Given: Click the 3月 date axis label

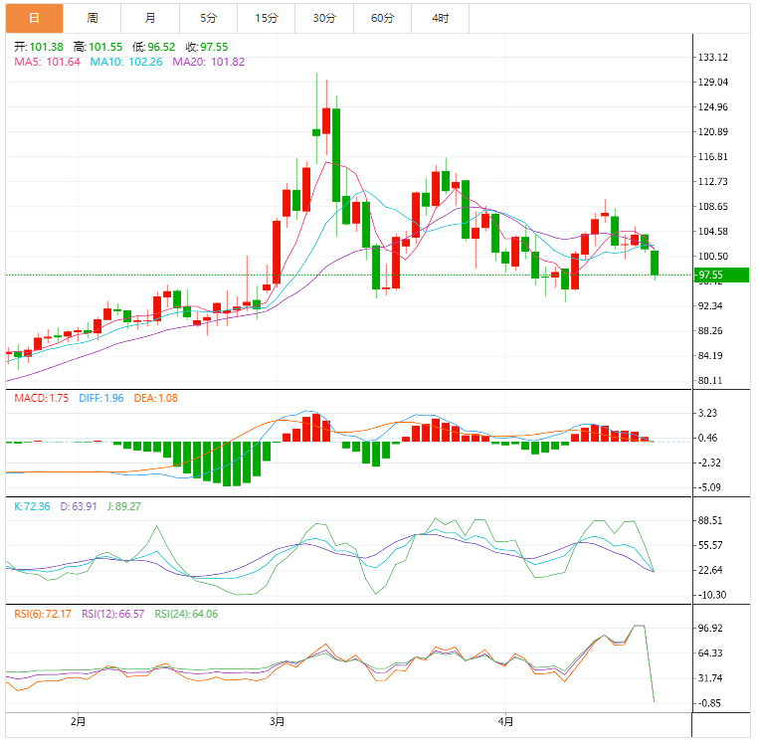Looking at the screenshot, I should click(x=277, y=722).
